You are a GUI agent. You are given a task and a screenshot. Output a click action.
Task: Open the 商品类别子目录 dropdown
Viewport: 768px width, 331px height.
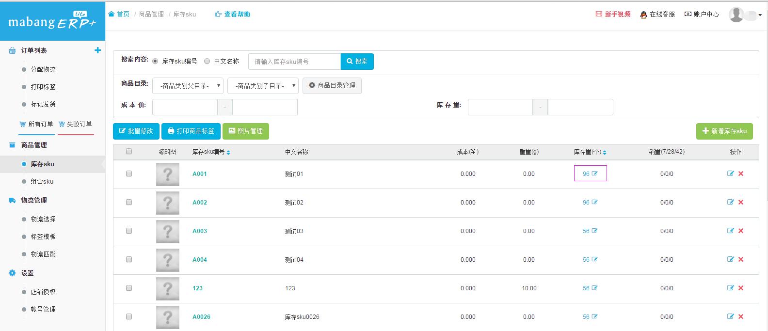[263, 86]
